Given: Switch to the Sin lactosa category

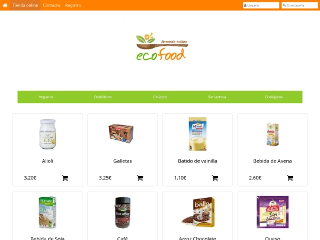Looking at the screenshot, I should coord(217,97).
